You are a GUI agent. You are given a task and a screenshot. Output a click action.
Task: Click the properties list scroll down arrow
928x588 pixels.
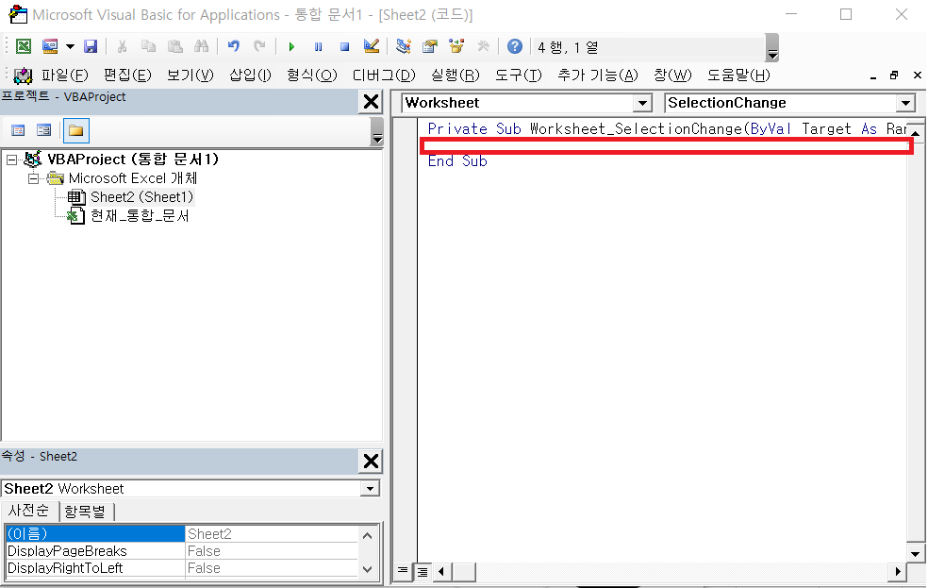[367, 569]
